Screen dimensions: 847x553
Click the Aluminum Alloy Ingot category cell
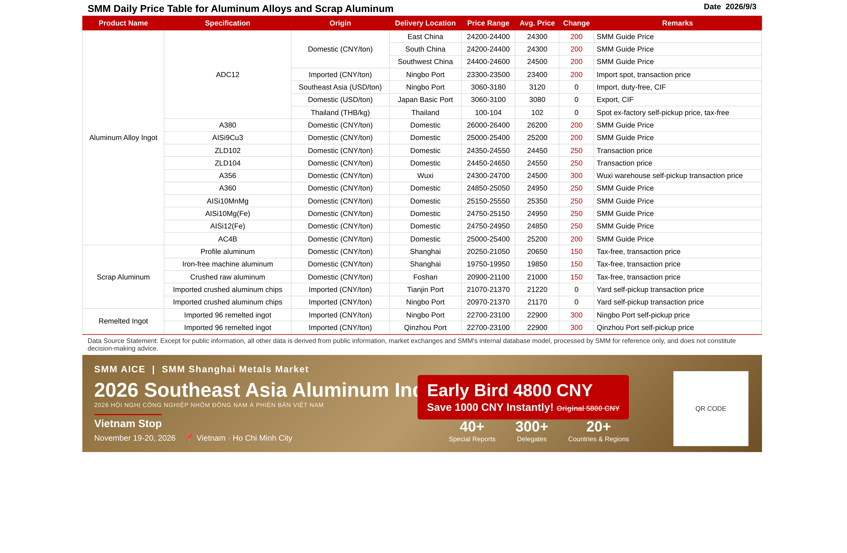click(123, 138)
